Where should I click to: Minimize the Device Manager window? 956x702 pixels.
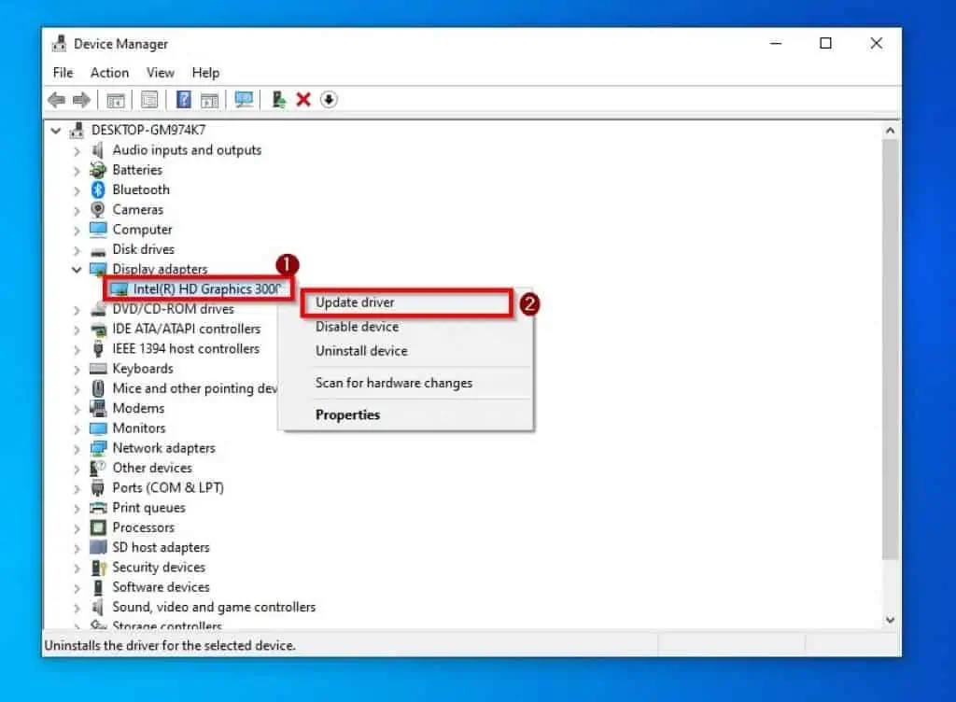click(776, 43)
